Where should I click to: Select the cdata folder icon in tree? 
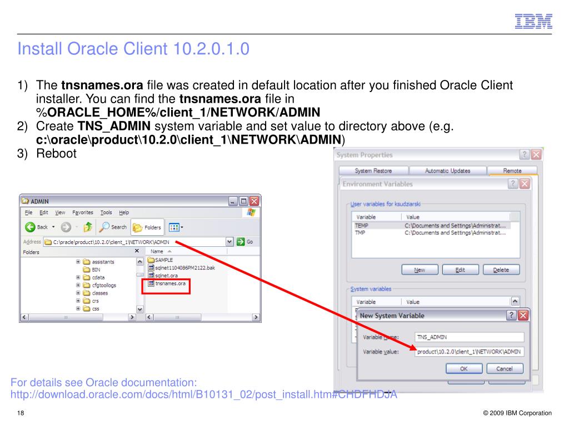click(x=86, y=277)
